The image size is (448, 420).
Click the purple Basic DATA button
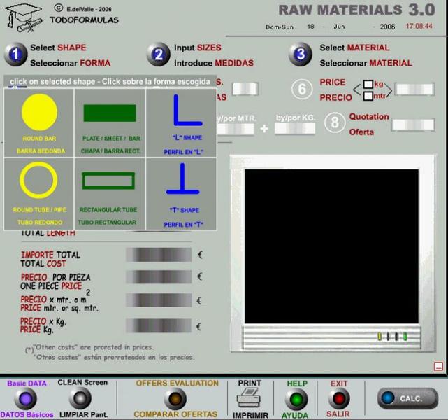[25, 399]
